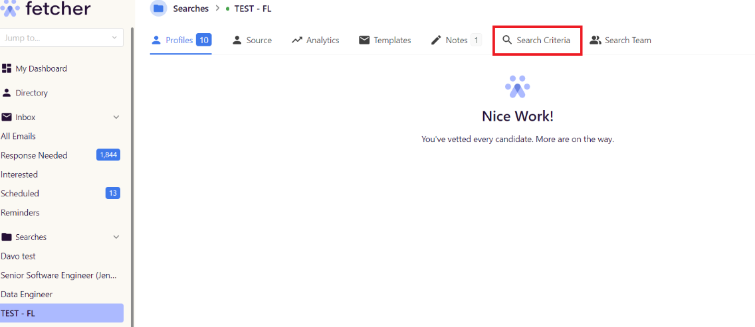Click the Fetcher paw logo
Viewport: 755px width, 327px height.
point(10,8)
